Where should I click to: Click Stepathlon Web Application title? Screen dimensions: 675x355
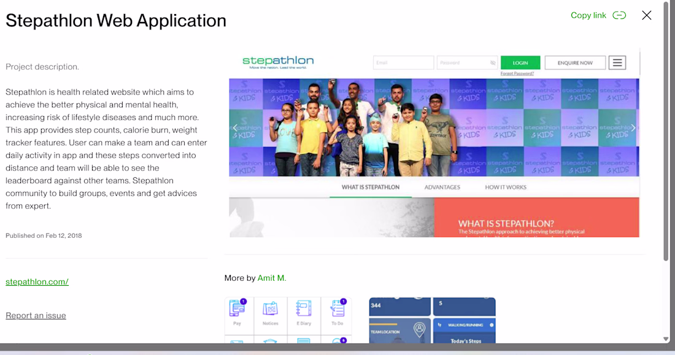tap(116, 21)
